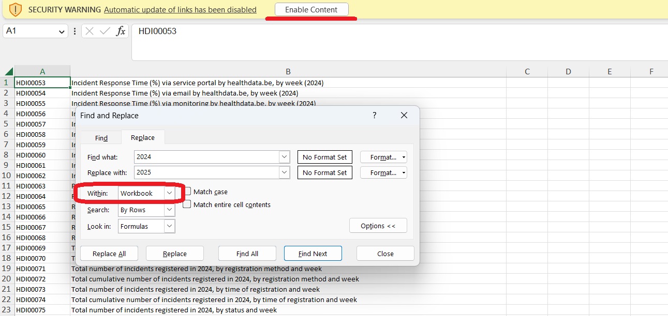Click the security warning shield icon
This screenshot has width=668, height=316.
(x=16, y=9)
